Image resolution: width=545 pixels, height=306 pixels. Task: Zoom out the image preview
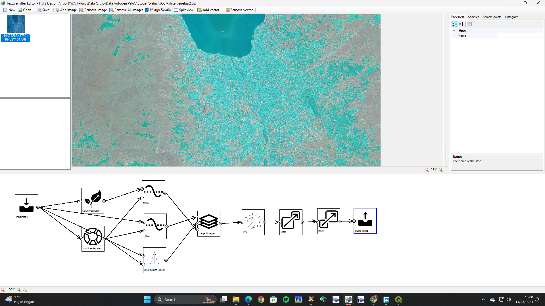(x=426, y=170)
